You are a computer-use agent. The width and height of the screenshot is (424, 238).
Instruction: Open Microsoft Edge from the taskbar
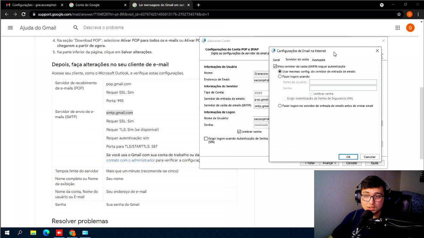46,233
